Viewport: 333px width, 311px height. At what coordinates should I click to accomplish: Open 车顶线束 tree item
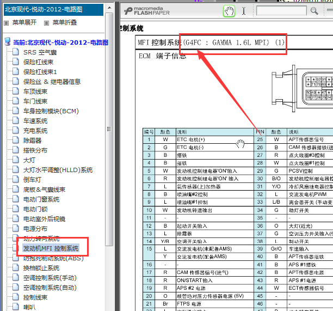[35, 92]
